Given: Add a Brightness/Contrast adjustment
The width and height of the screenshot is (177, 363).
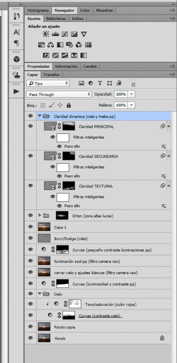Looking at the screenshot, I should pos(46,34).
